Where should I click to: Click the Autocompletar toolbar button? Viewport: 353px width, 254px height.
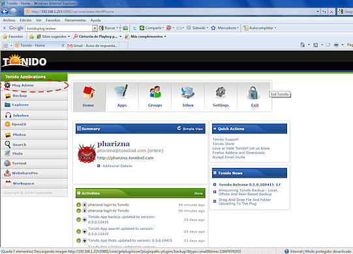tap(260, 28)
